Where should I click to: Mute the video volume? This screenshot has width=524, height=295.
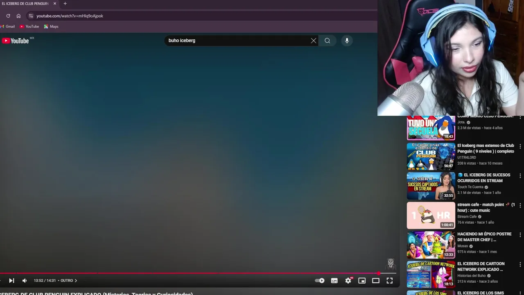(25, 281)
